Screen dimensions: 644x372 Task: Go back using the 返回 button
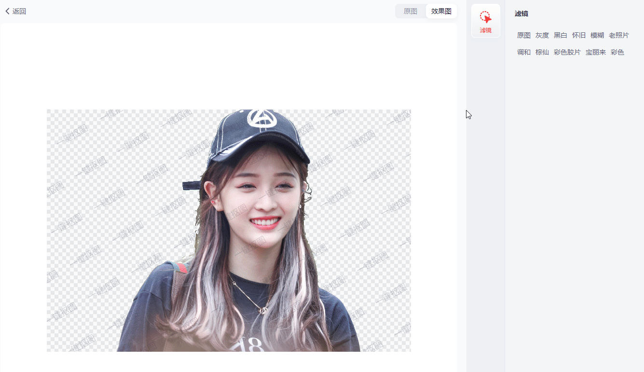click(x=15, y=11)
